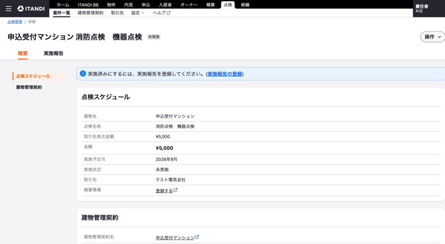The width and height of the screenshot is (445, 244).
Task: Select the 概要 tab
Action: point(23,53)
